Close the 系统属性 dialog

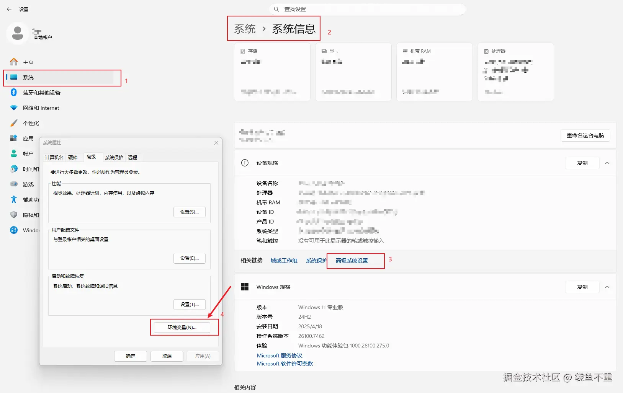pos(216,143)
